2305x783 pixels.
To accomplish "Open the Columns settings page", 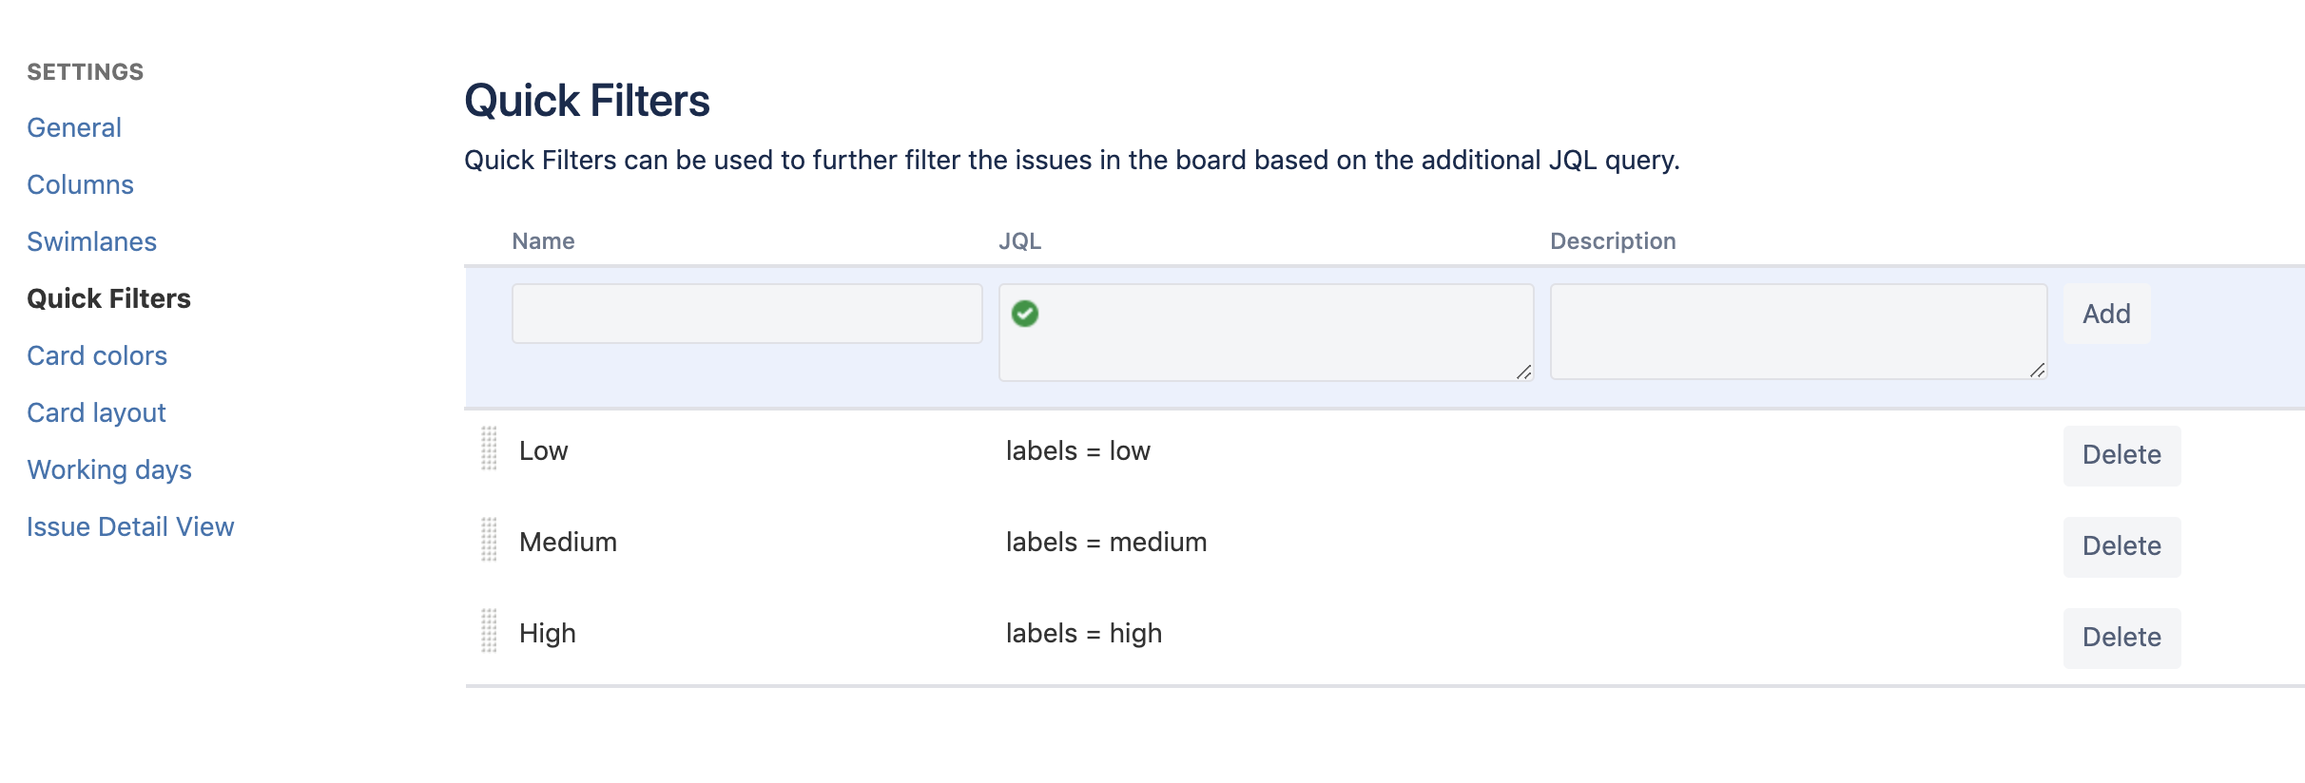I will coord(80,184).
